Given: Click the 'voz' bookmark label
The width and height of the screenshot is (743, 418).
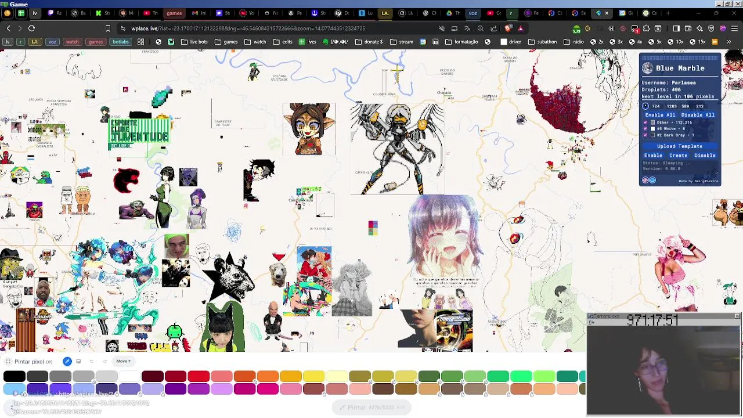Looking at the screenshot, I should [x=52, y=42].
